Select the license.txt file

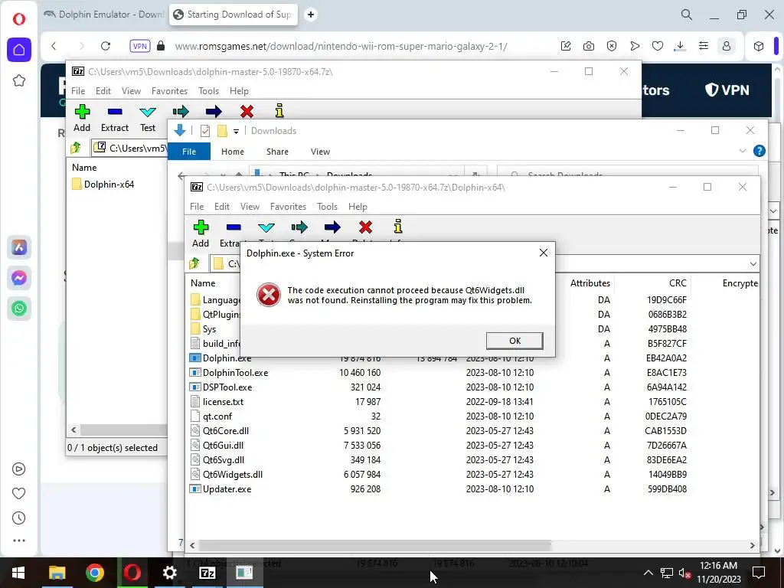tap(223, 401)
